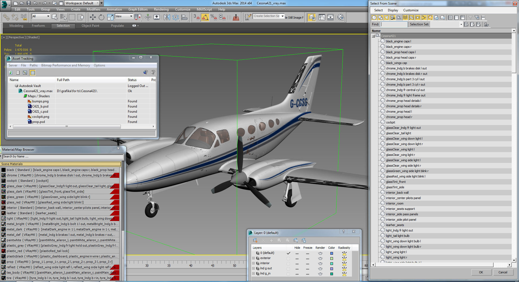519x282 pixels.
Task: Open Customize menu in Select From Scene
Action: point(411,10)
